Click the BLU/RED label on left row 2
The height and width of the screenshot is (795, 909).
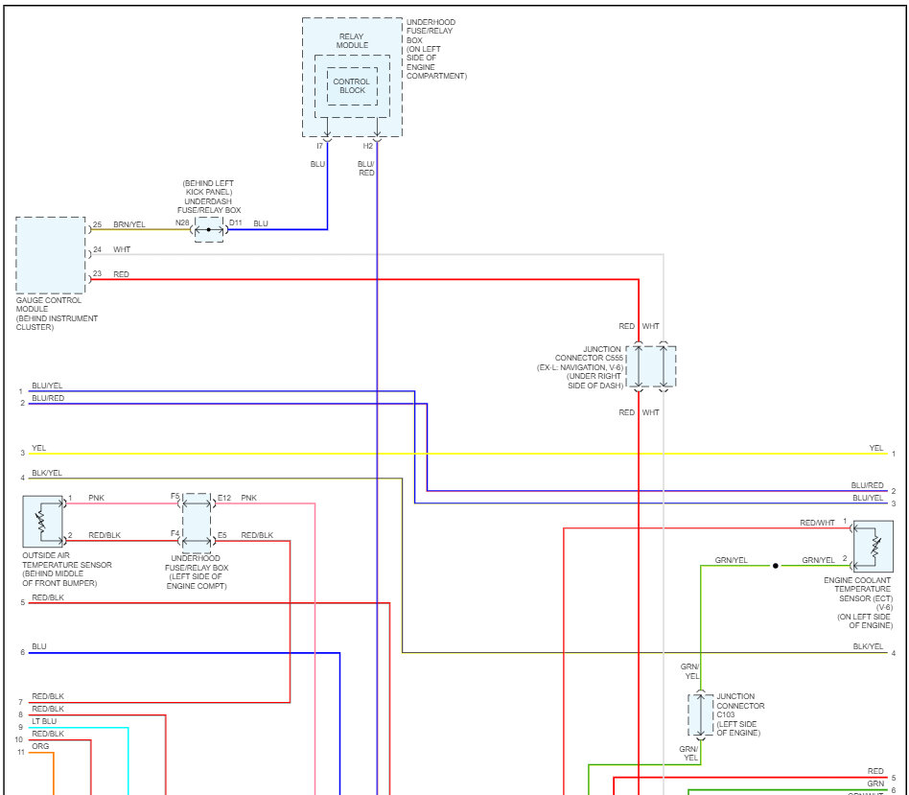tap(48, 398)
